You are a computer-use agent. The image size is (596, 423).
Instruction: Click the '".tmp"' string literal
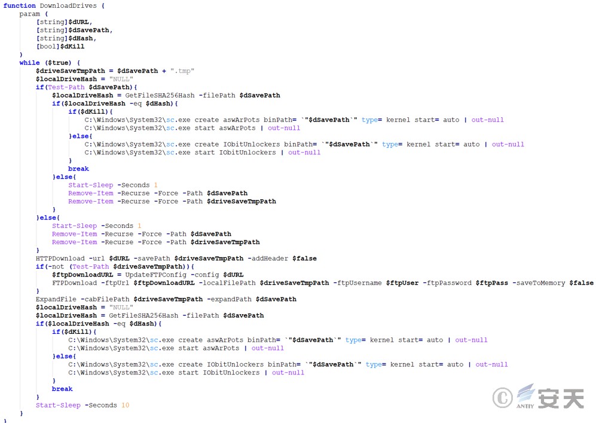click(x=182, y=71)
